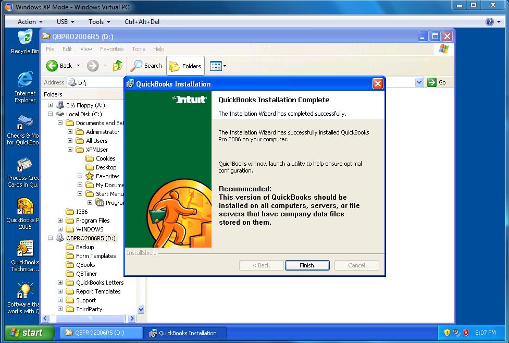509x343 pixels.
Task: Expand the Report Templates node
Action: tap(60, 291)
